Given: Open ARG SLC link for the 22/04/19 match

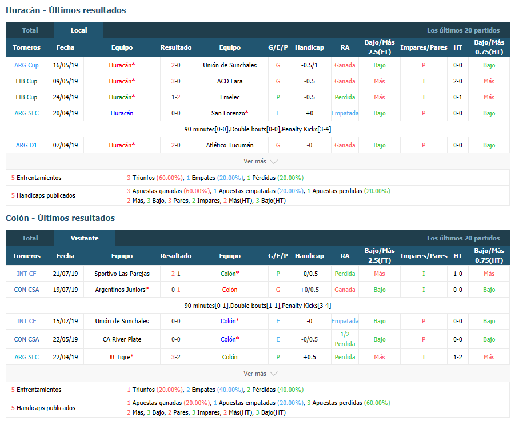Looking at the screenshot, I should (x=26, y=357).
